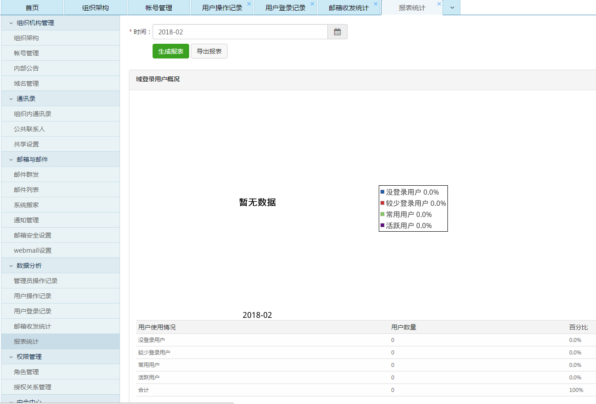Switch to the 用户操作记录 tab

click(222, 8)
